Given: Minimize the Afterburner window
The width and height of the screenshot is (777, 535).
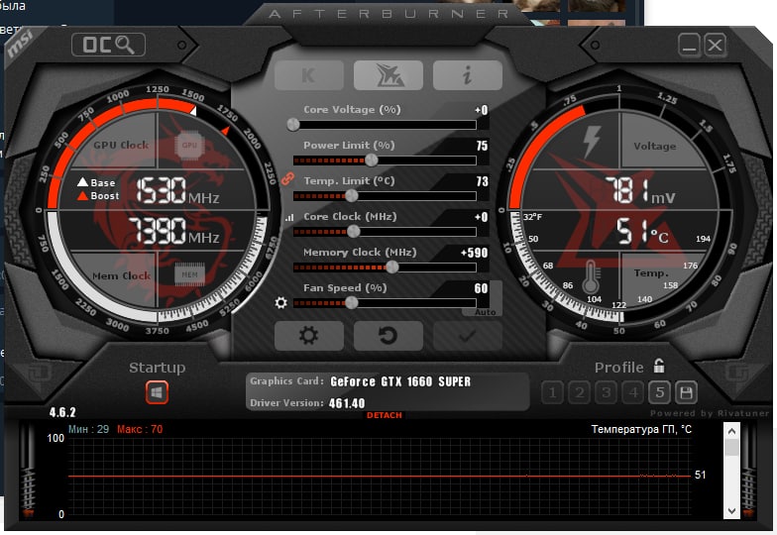Looking at the screenshot, I should pos(689,46).
